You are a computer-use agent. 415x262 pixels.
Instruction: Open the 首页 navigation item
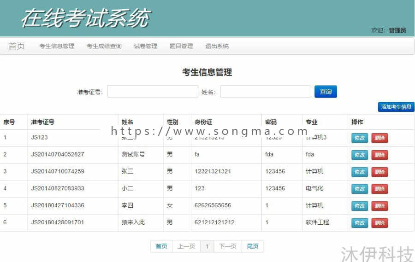17,46
